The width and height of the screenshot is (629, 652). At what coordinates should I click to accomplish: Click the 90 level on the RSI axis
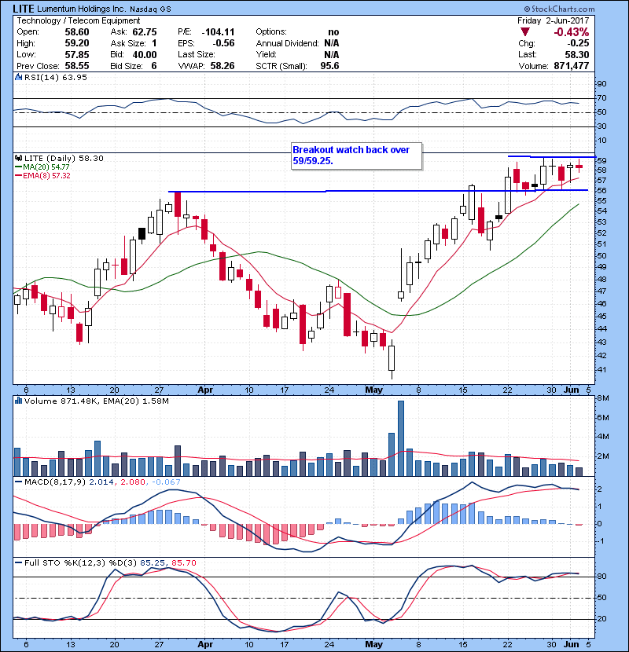click(601, 83)
